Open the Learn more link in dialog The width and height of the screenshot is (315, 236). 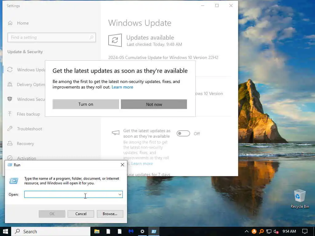pyautogui.click(x=122, y=87)
